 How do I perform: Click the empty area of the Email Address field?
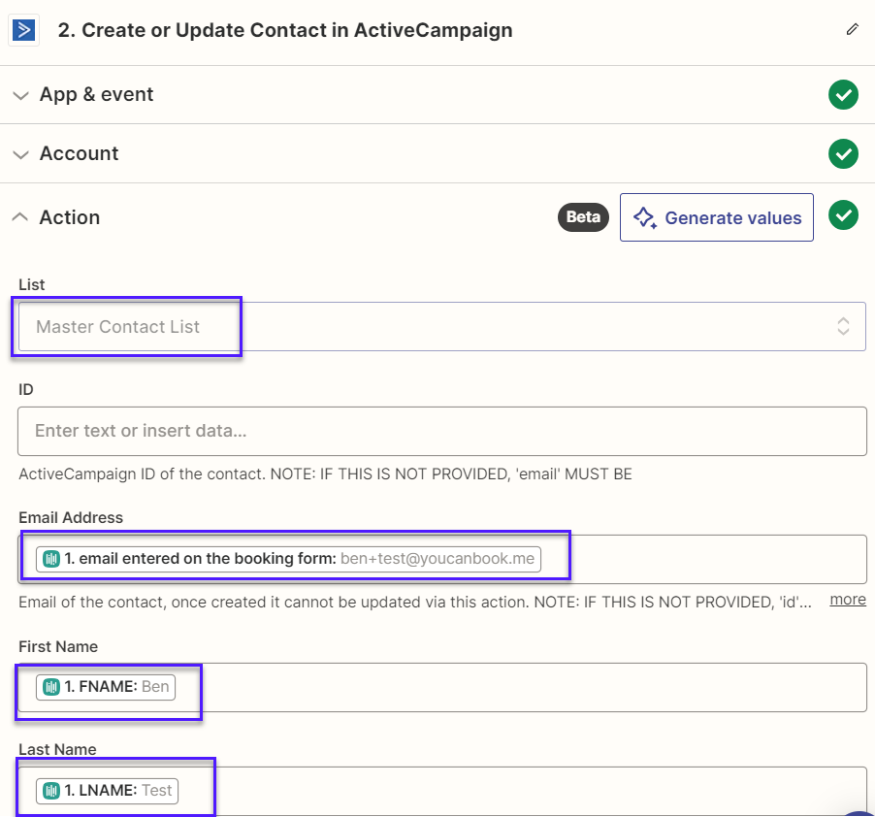tap(703, 559)
